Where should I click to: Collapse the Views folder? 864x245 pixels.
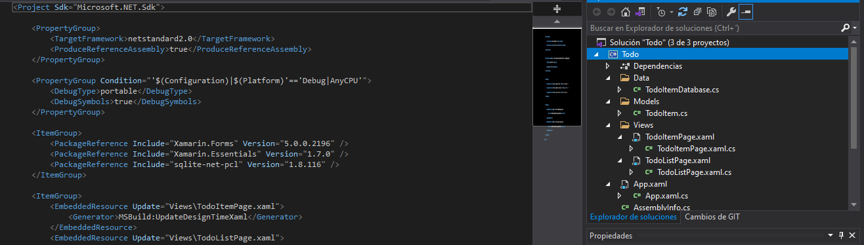tap(607, 125)
